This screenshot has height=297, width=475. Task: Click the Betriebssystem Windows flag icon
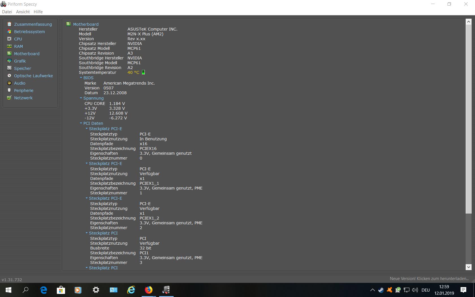9,31
